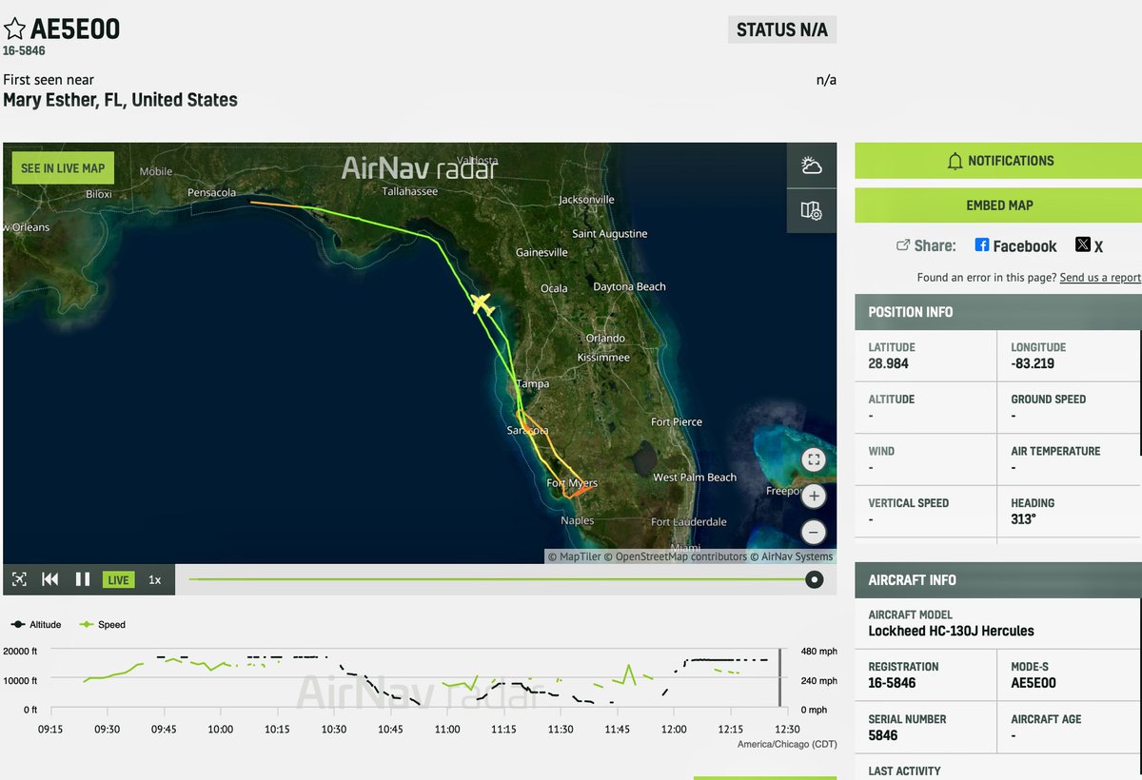Click the Tampa label on the map
Viewport: 1142px width, 780px height.
coord(533,384)
